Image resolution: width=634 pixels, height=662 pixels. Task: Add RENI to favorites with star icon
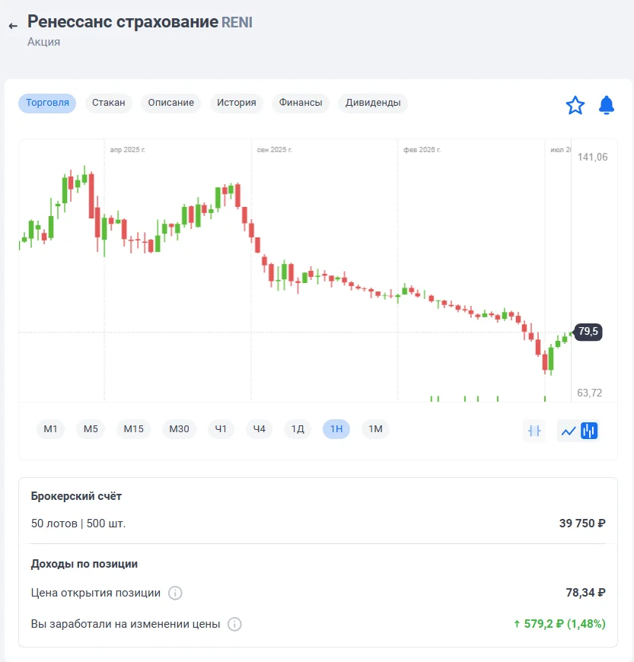575,105
